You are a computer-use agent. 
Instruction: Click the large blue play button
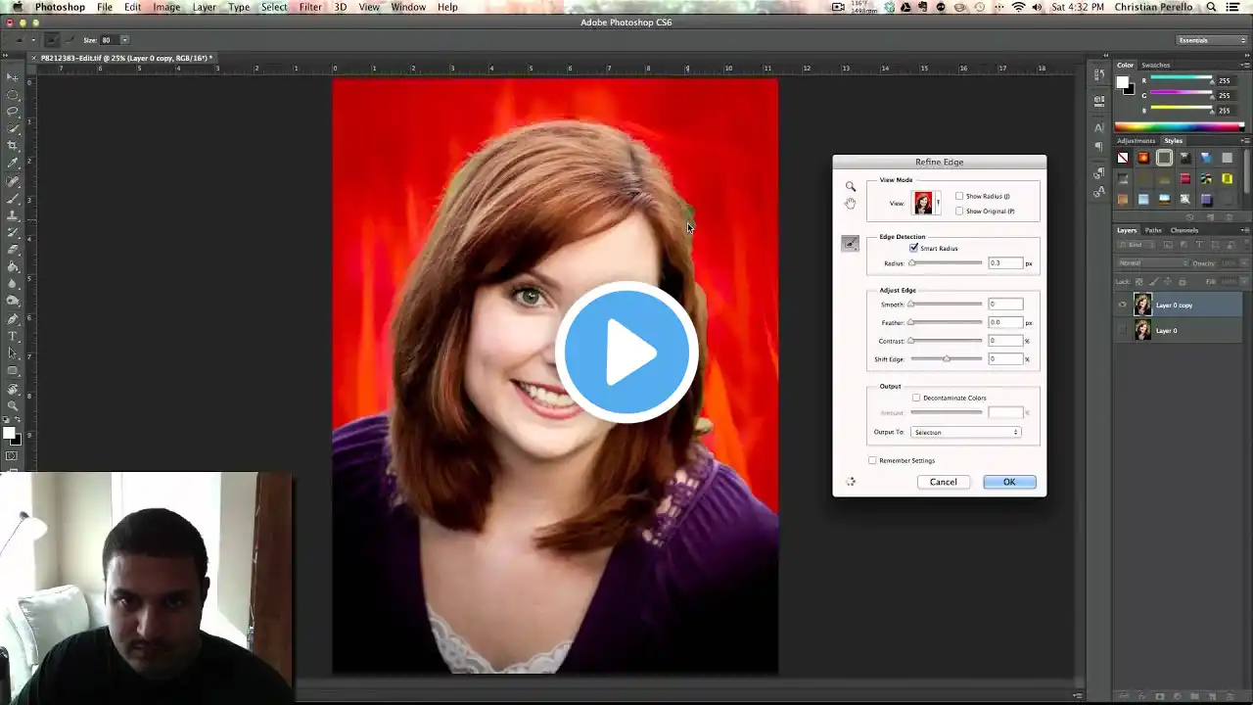pyautogui.click(x=626, y=352)
